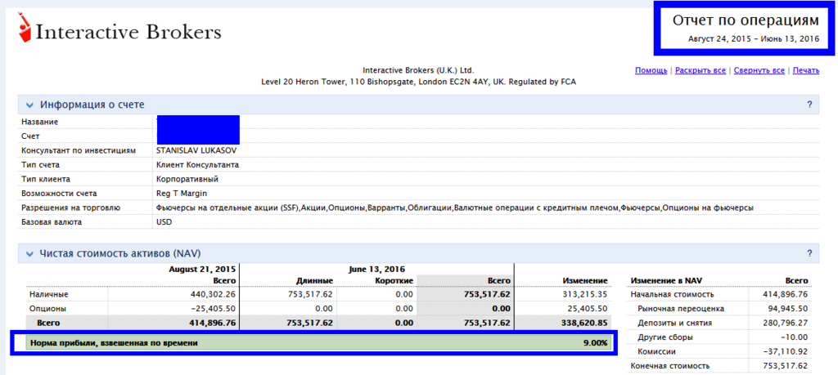
Task: Click the Счет row label
Action: pyautogui.click(x=29, y=136)
